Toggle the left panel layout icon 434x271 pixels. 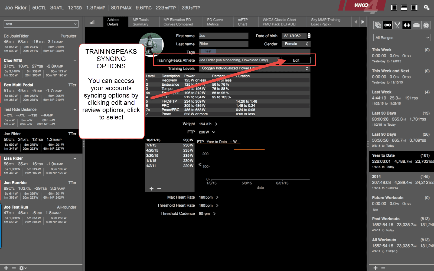click(x=394, y=8)
